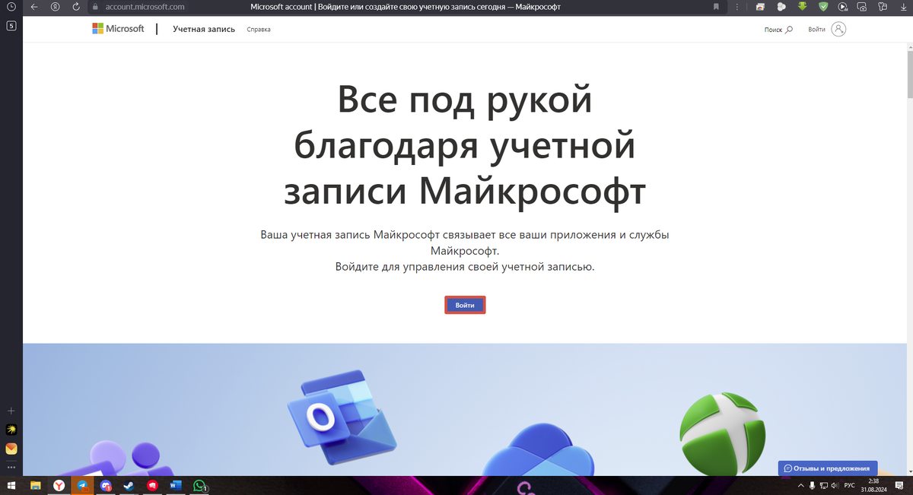Open the three-dots more item in left sidebar

click(11, 467)
